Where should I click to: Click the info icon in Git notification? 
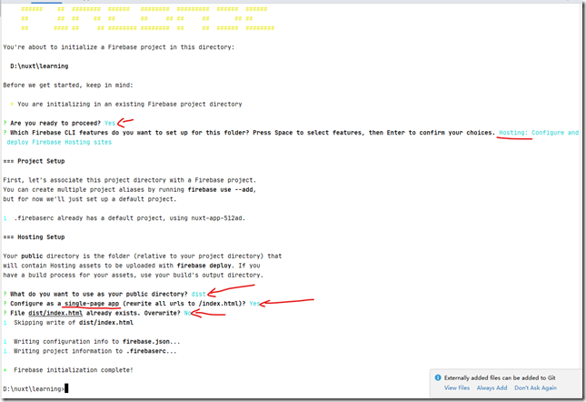point(438,377)
